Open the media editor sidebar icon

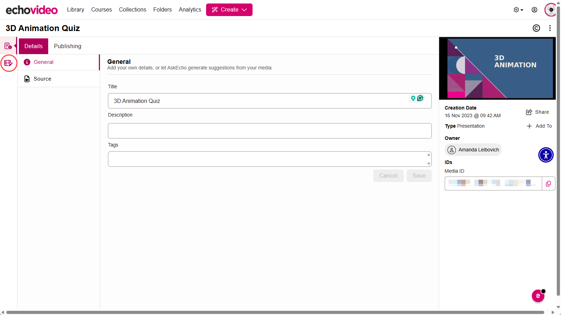tap(8, 63)
